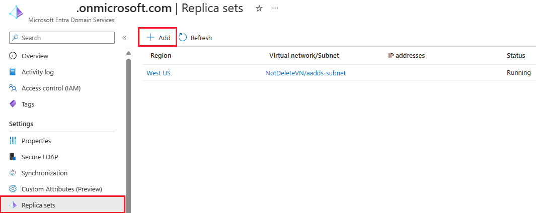The width and height of the screenshot is (536, 213).
Task: Click the Activity log icon
Action: click(x=13, y=72)
